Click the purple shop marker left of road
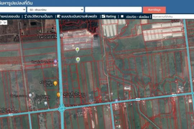The image size is (194, 129). point(55,61)
